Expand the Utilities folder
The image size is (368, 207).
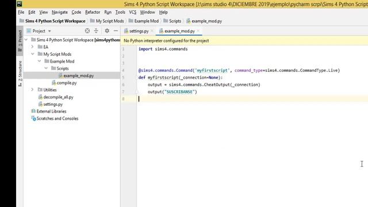[x=32, y=90]
